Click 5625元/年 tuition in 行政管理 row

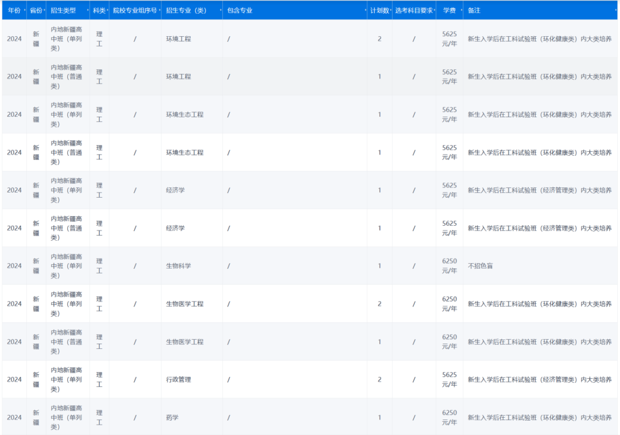click(x=449, y=380)
